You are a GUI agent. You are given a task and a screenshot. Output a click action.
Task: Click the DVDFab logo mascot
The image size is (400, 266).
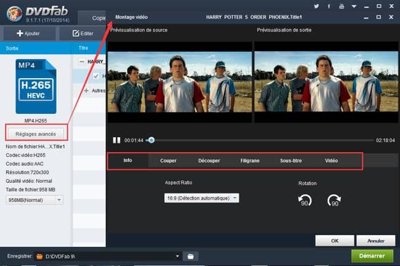click(14, 14)
